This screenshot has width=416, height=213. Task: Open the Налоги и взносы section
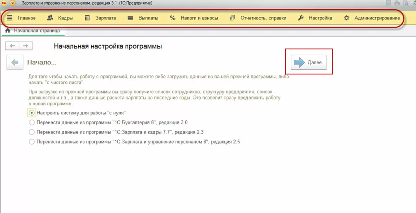(x=194, y=18)
